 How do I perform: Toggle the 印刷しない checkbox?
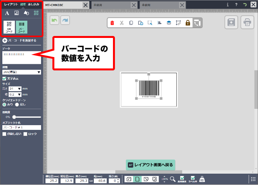4,134
